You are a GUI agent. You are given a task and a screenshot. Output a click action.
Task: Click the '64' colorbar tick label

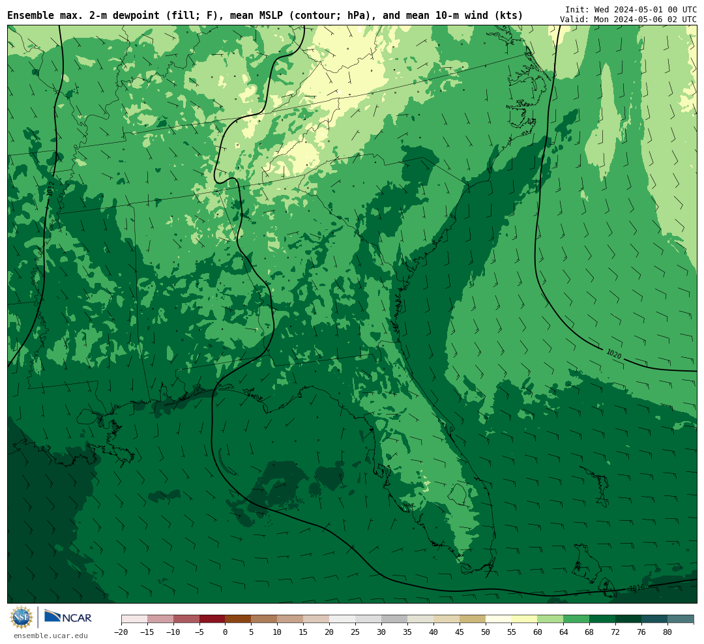[x=564, y=632]
